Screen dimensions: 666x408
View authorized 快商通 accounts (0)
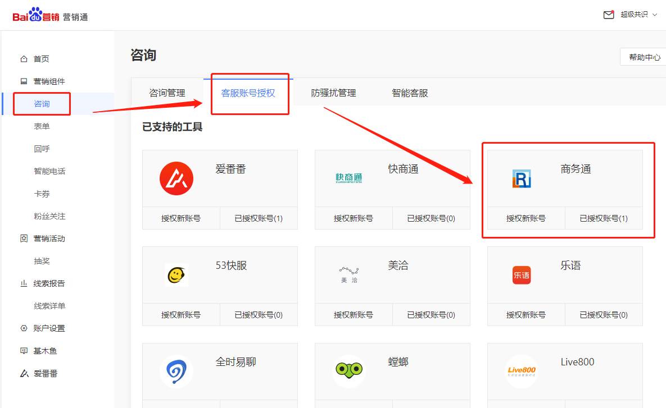click(431, 218)
